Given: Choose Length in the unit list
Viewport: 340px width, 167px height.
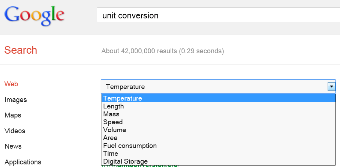Looking at the screenshot, I should [x=114, y=106].
